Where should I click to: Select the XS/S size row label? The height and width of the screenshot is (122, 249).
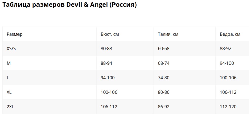coord(11,48)
